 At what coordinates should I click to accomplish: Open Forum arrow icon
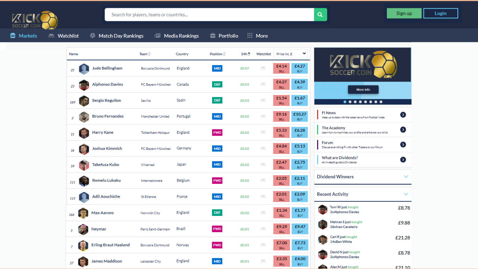[x=403, y=145]
